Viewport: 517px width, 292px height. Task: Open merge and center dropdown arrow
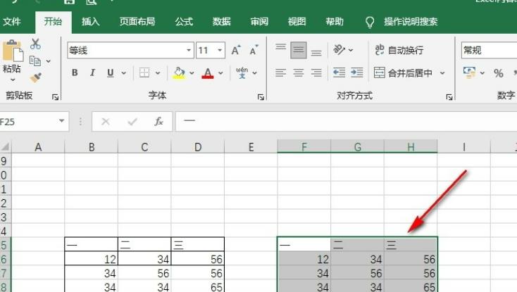coord(442,72)
